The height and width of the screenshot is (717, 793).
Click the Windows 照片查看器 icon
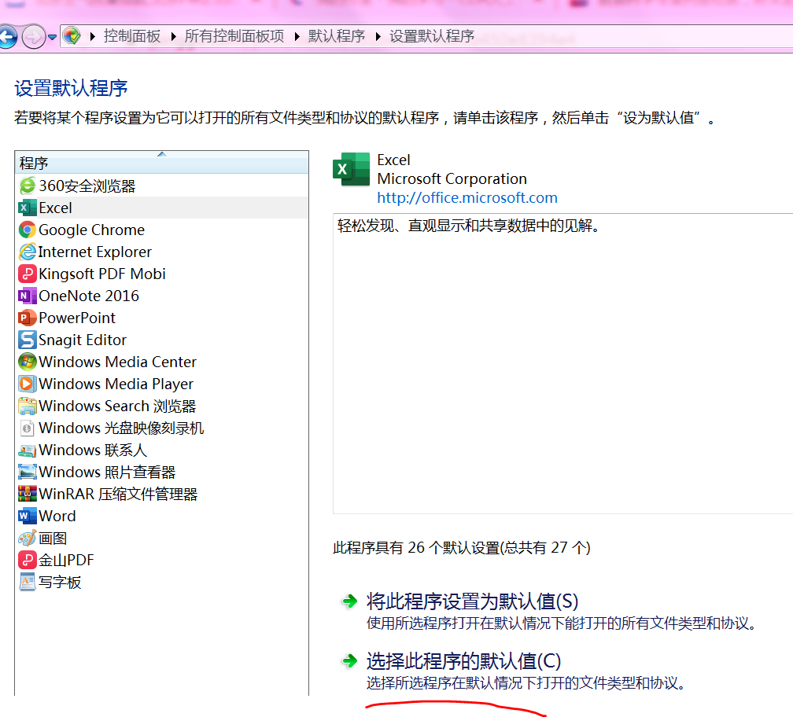pos(28,472)
